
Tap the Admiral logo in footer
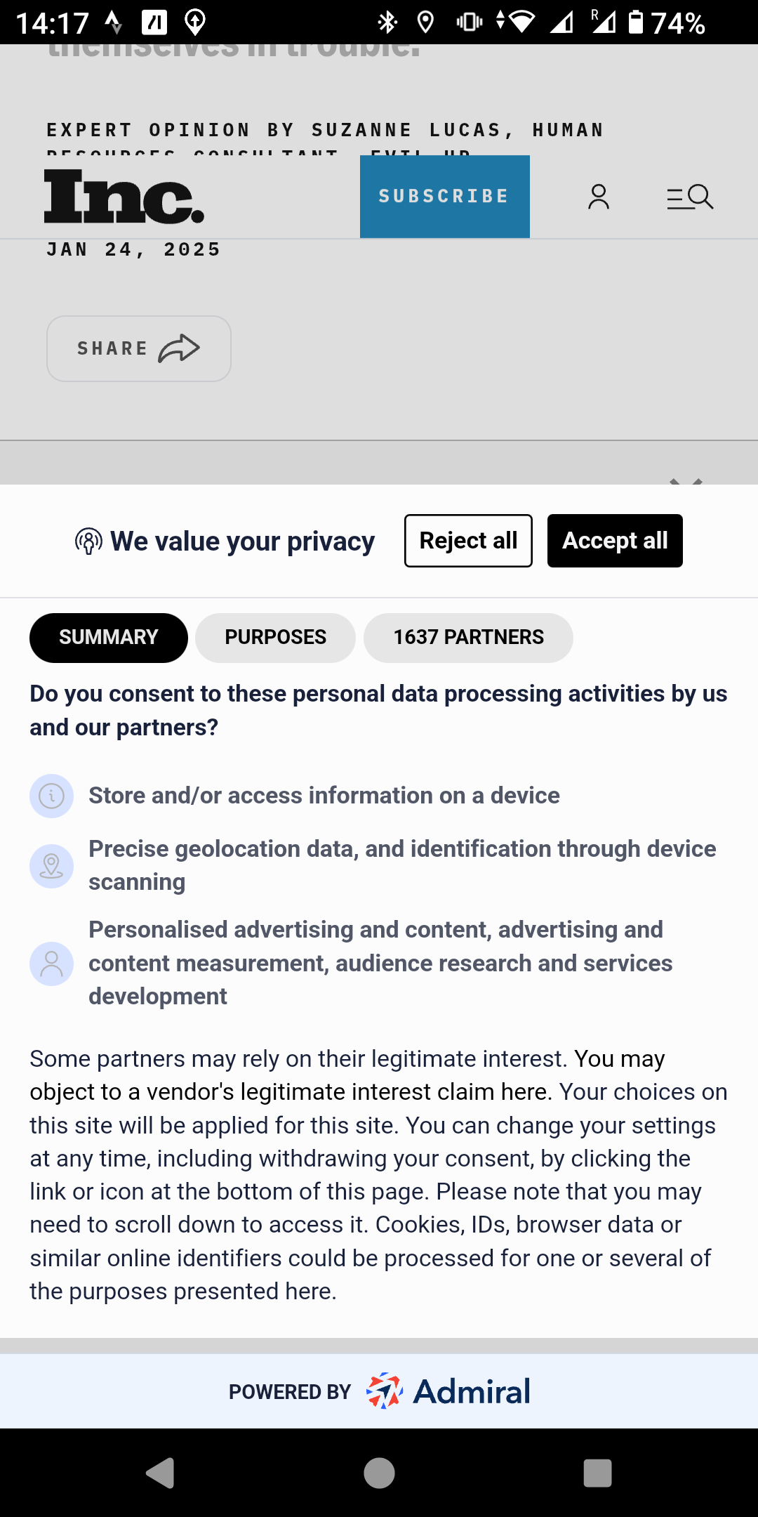(449, 1391)
